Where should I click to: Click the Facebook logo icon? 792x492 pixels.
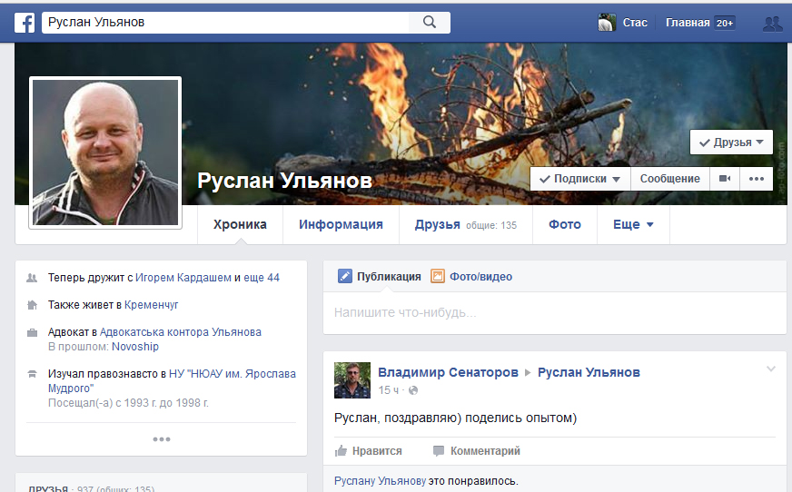[25, 23]
